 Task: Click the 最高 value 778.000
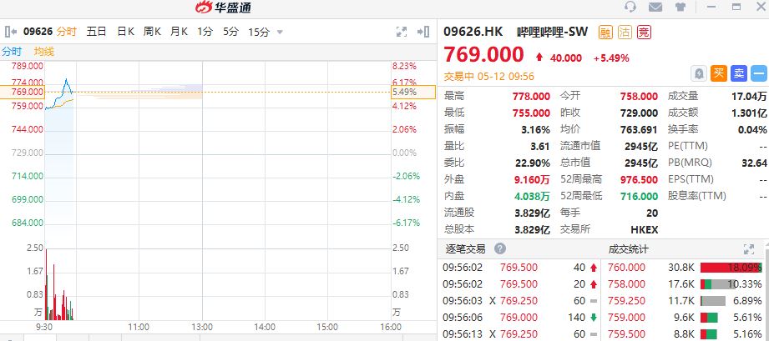[x=531, y=96]
